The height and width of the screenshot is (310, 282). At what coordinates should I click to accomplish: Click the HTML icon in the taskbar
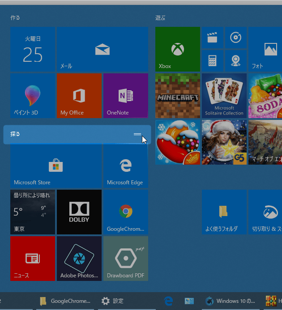pos(271,301)
